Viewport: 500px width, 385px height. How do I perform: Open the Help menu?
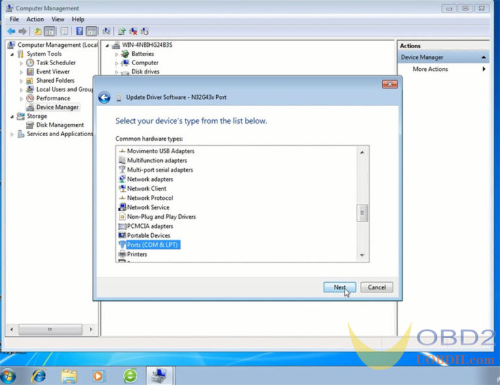coord(78,19)
